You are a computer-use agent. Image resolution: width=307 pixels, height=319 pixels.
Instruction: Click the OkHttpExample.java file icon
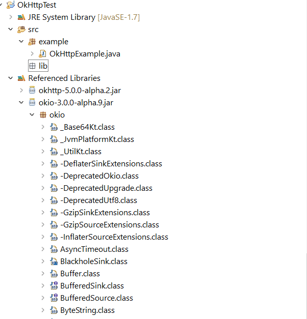[42, 54]
